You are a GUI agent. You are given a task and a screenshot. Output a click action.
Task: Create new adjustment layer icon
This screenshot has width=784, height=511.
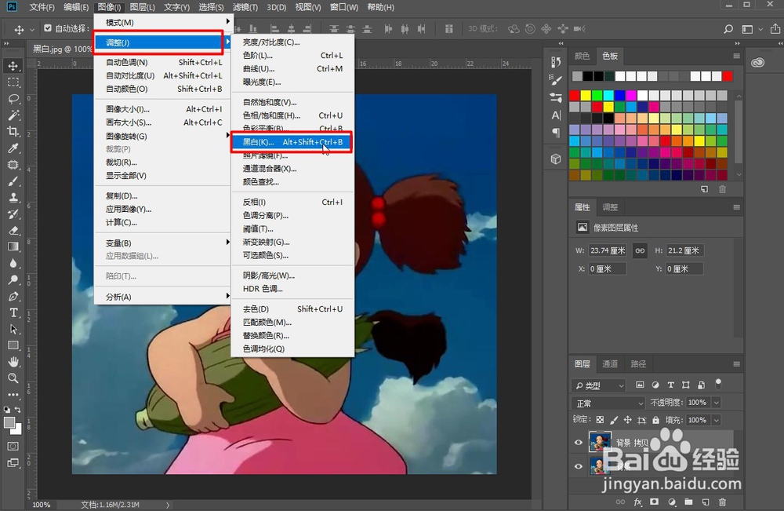(x=672, y=502)
